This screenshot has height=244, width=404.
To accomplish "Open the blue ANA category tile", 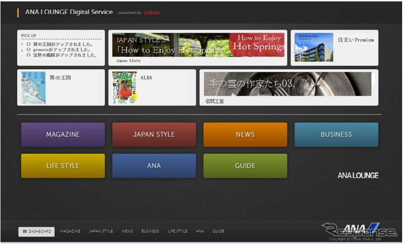I will click(x=154, y=166).
